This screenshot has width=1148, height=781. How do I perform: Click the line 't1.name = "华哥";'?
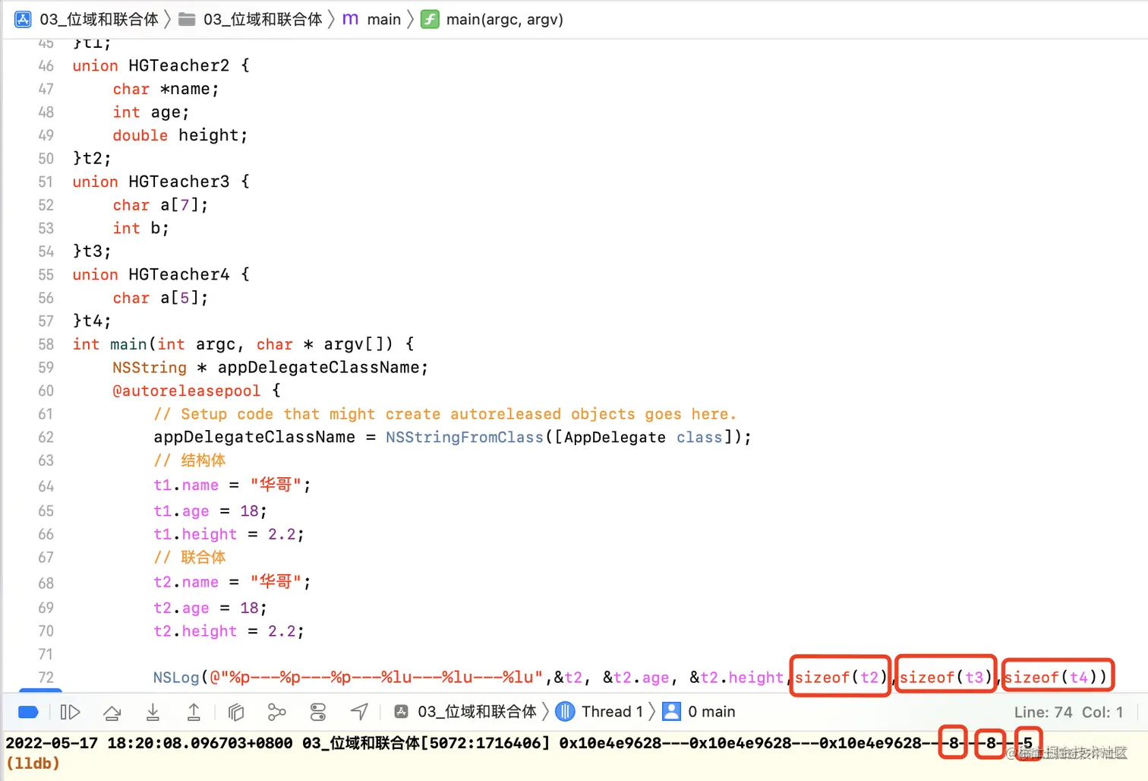[232, 485]
